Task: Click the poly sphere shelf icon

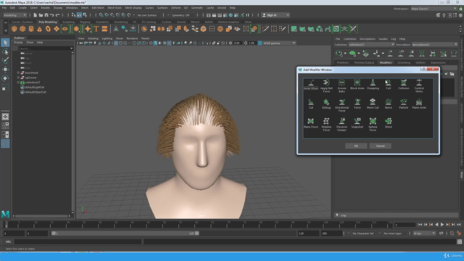Action: coord(14,29)
